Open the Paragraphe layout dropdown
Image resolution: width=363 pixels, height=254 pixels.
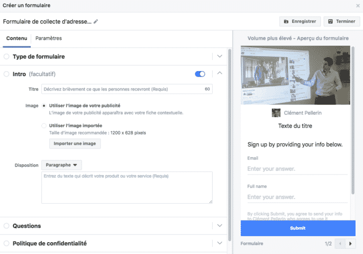point(62,165)
